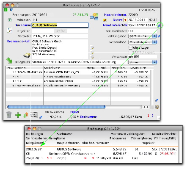Click the lowest document-edit icon beside address box
Viewport: 190px width, 169px height.
point(92,57)
